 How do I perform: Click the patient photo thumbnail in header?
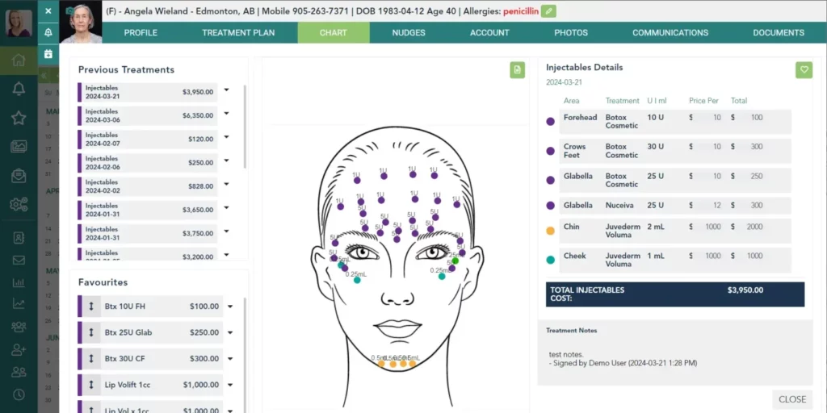(x=82, y=22)
